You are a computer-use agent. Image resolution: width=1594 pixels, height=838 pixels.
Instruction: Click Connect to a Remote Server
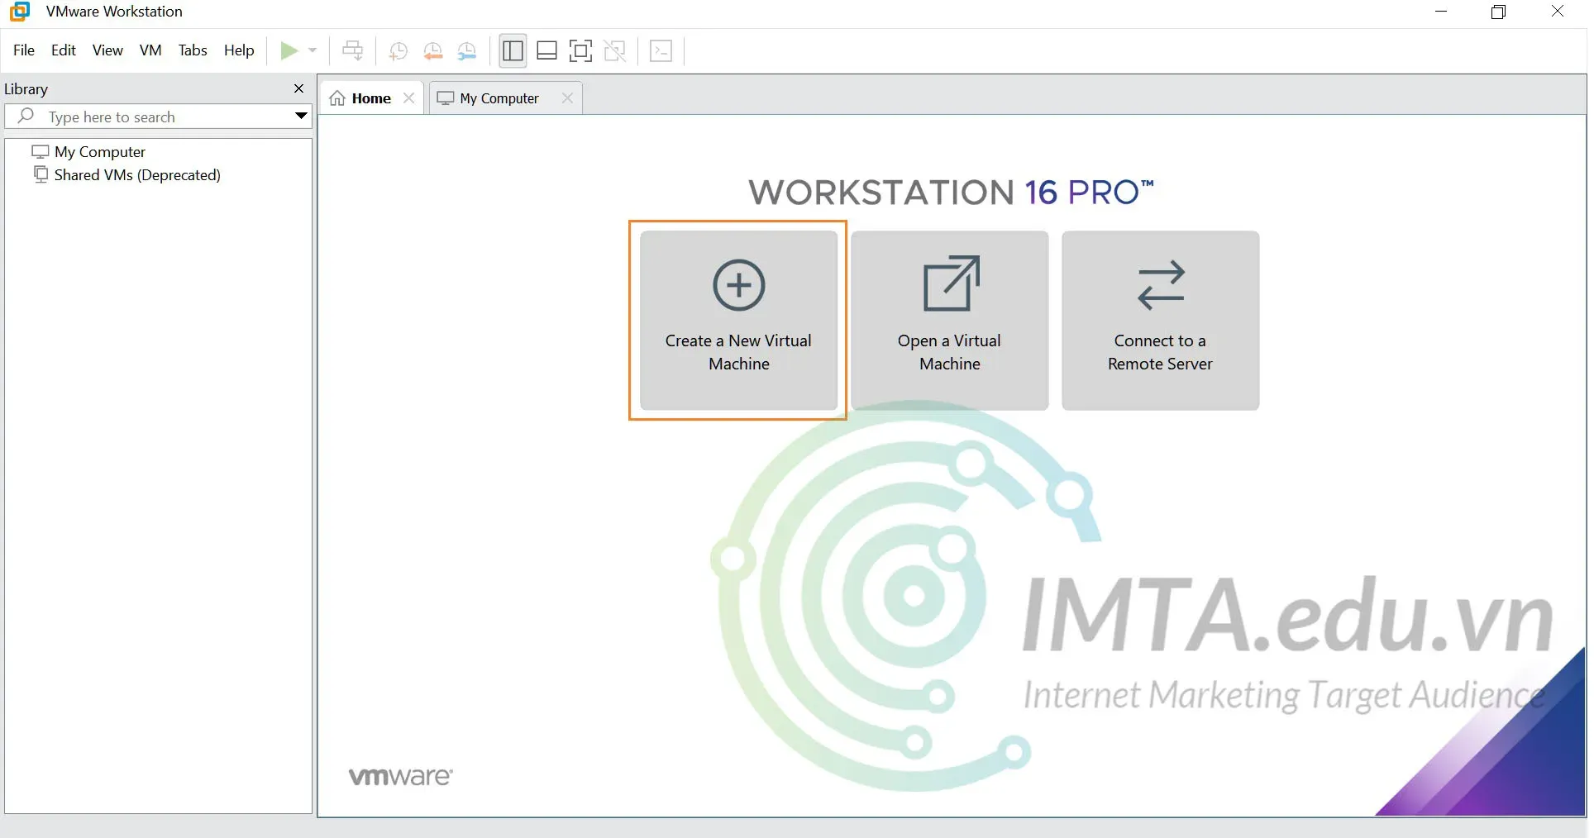pyautogui.click(x=1160, y=321)
